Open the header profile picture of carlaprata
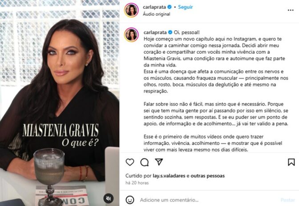This screenshot has height=206, width=299. [x=131, y=10]
